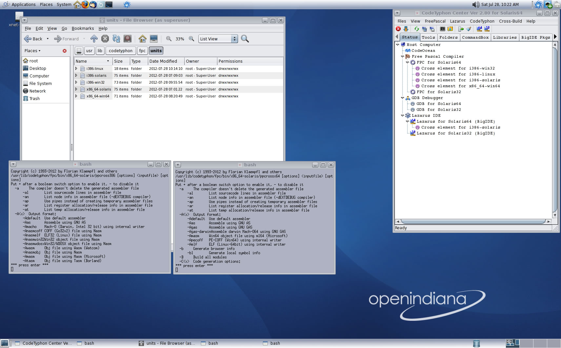Click the orange download arrow in CodeTyphon toolbar
This screenshot has width=561, height=348.
406,29
